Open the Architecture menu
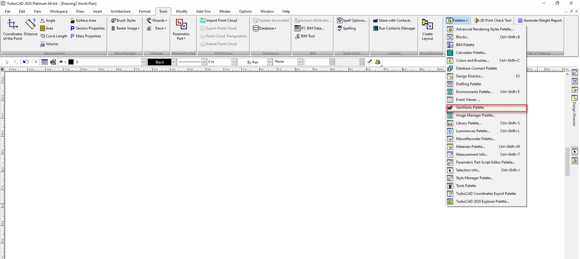 (120, 11)
